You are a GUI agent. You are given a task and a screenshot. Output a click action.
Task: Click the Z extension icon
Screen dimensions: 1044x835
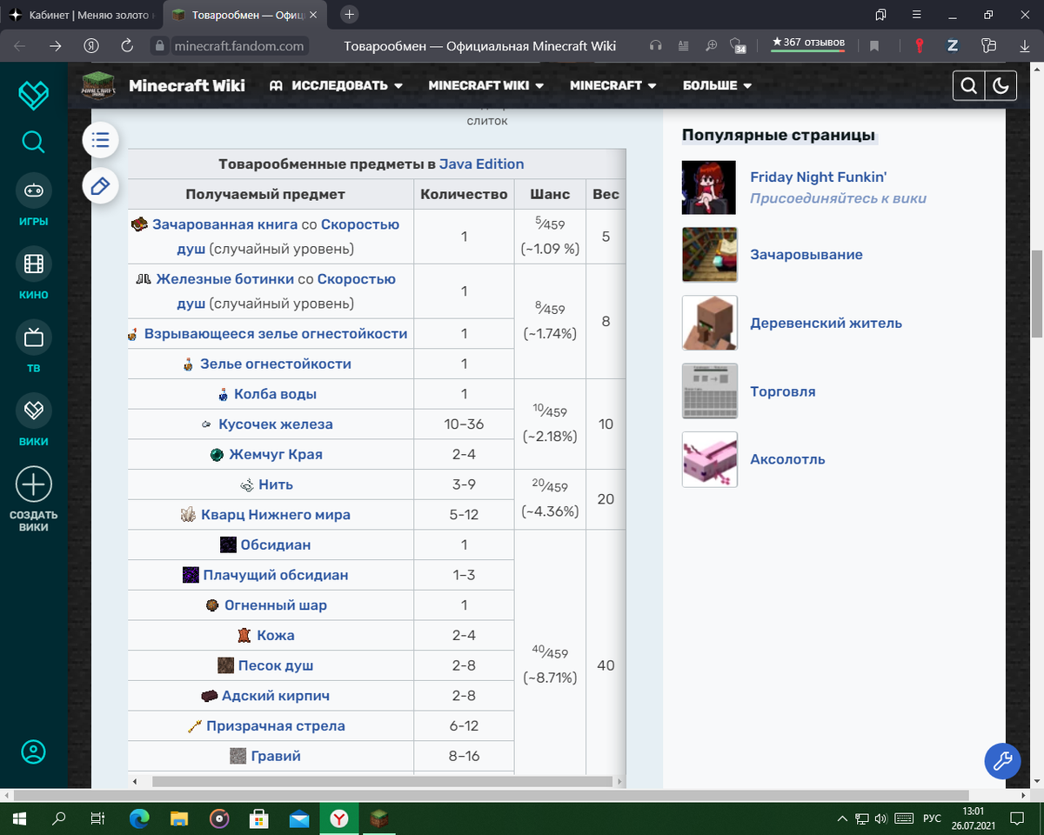(x=953, y=46)
